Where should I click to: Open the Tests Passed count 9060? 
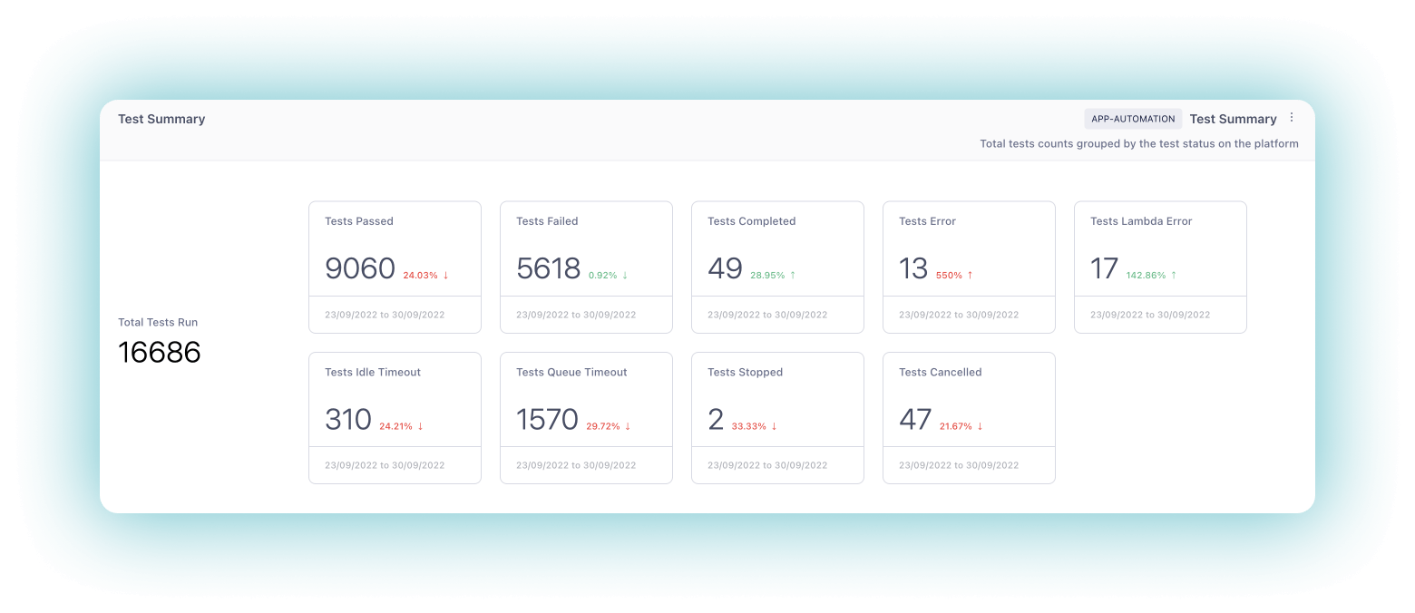tap(360, 268)
